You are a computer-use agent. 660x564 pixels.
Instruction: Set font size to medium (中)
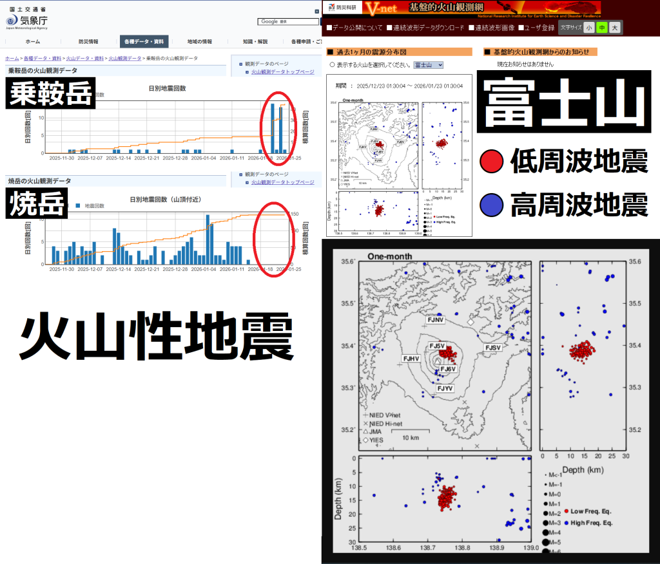click(601, 28)
